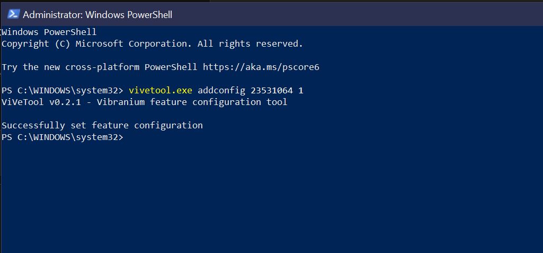The image size is (543, 253).
Task: Click the 'All rights reserved.' text
Action: click(x=250, y=44)
